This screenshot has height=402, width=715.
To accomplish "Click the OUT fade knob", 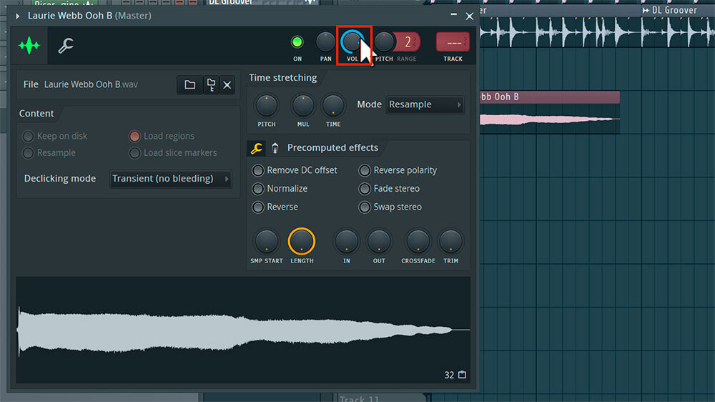I will 379,241.
